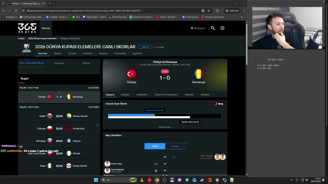The height and width of the screenshot is (184, 328).
Task: Select Yakın Zamandaki Maçlar tab
Action: 32,63
